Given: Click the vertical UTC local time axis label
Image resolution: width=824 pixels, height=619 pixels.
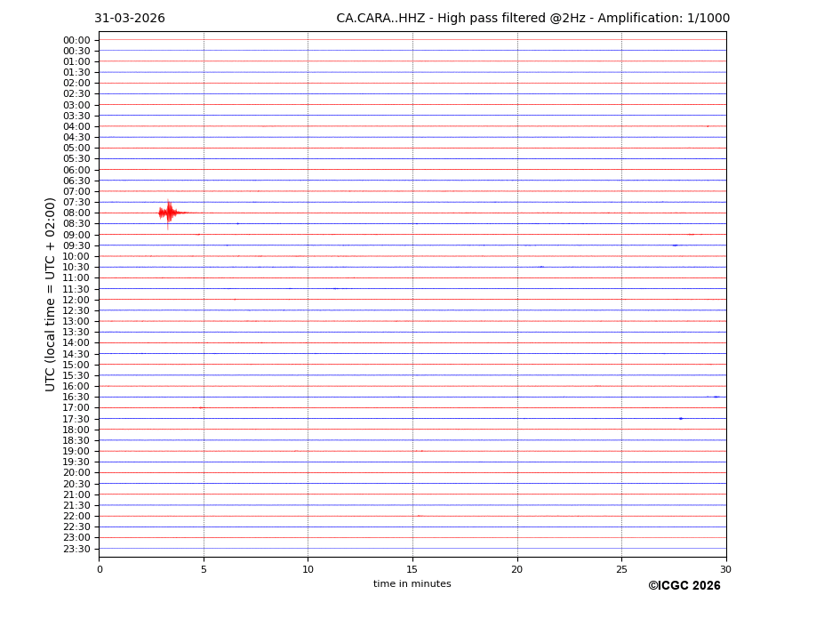Looking at the screenshot, I should pos(51,293).
